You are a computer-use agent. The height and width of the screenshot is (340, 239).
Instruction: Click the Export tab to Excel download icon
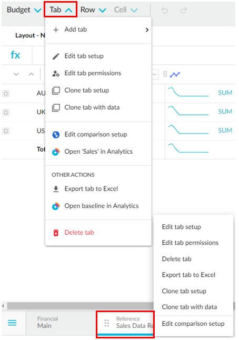click(56, 189)
